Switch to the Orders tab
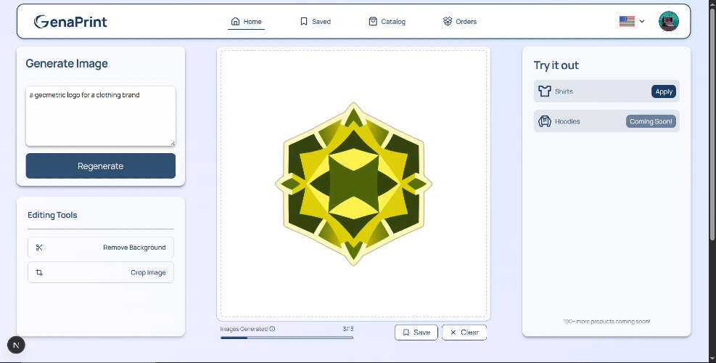 [x=460, y=22]
